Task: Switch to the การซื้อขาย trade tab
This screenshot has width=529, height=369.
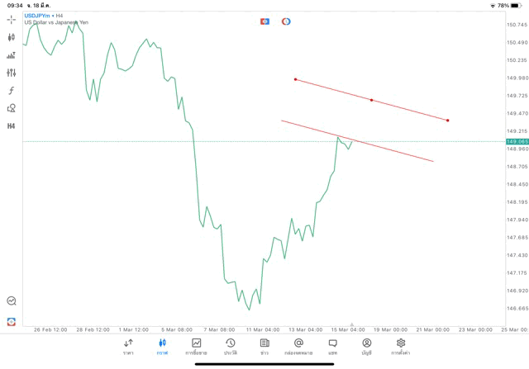Action: point(196,347)
